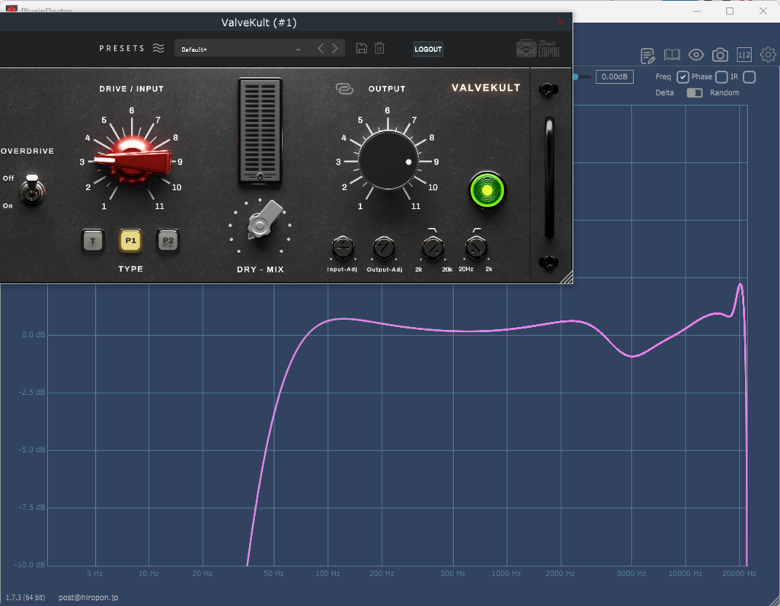Click the 1.7.3 (64 bit) version text

click(25, 597)
